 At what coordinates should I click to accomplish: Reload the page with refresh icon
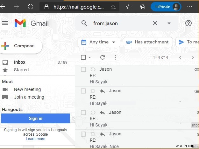[x=31, y=7]
